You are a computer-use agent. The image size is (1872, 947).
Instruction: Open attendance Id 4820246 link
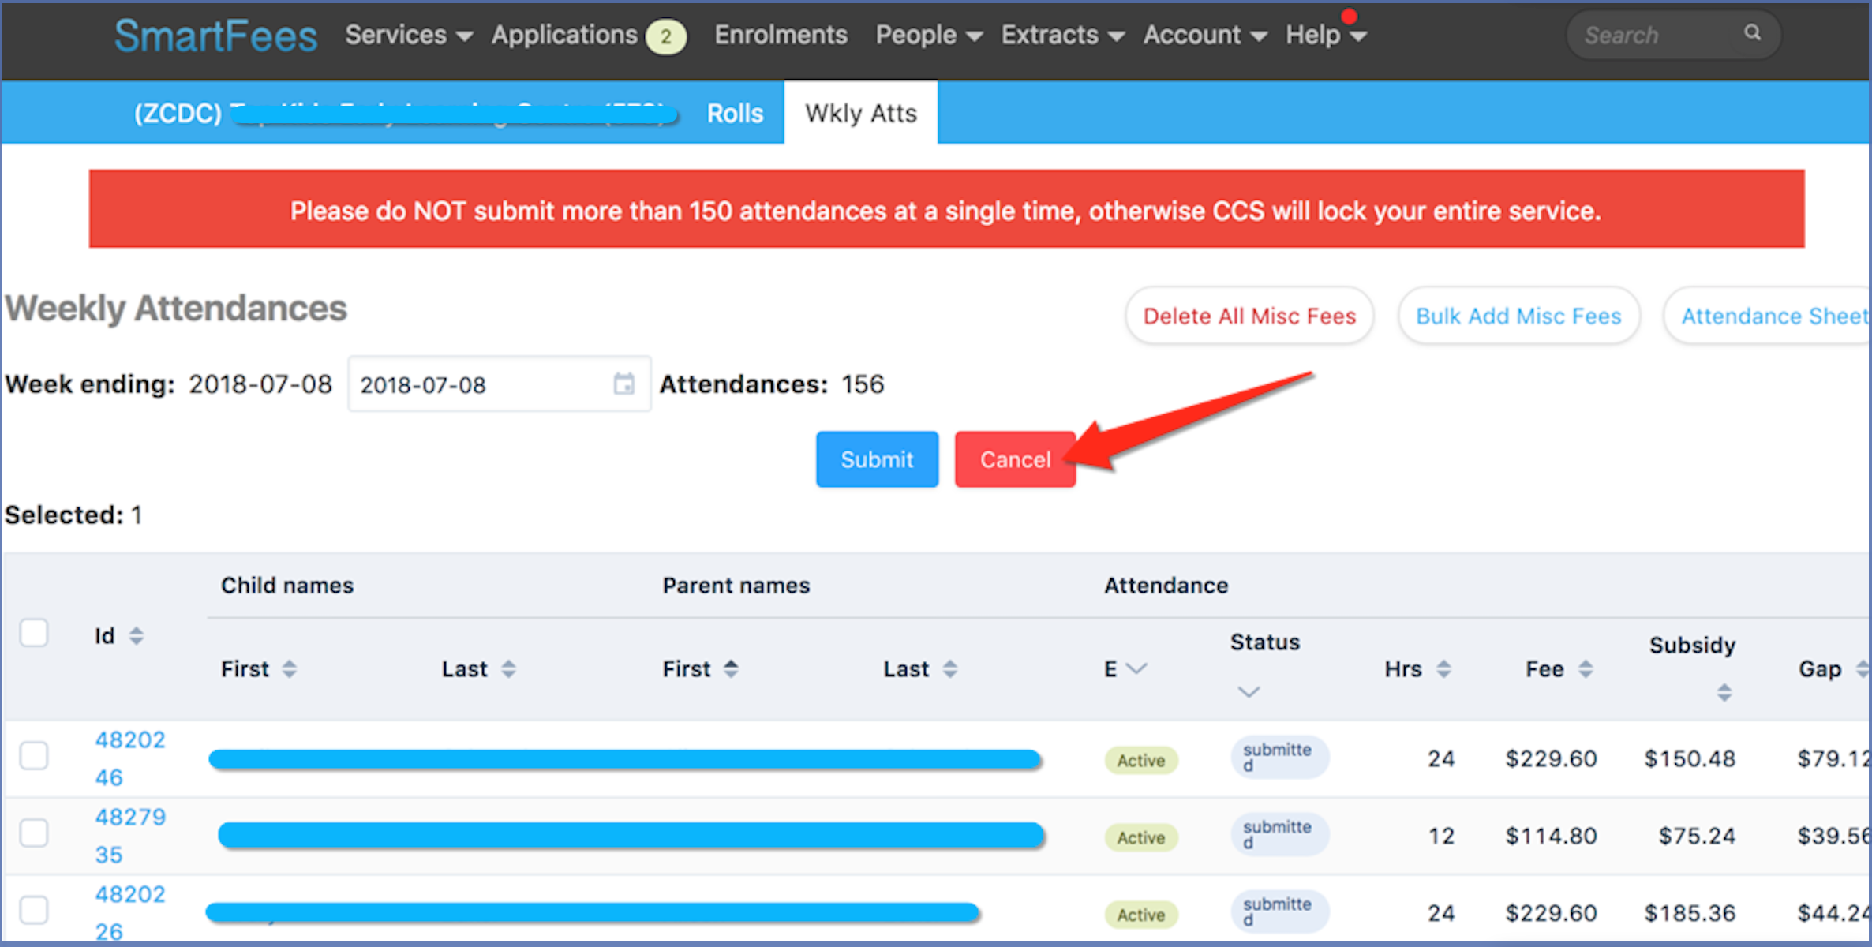(x=129, y=758)
